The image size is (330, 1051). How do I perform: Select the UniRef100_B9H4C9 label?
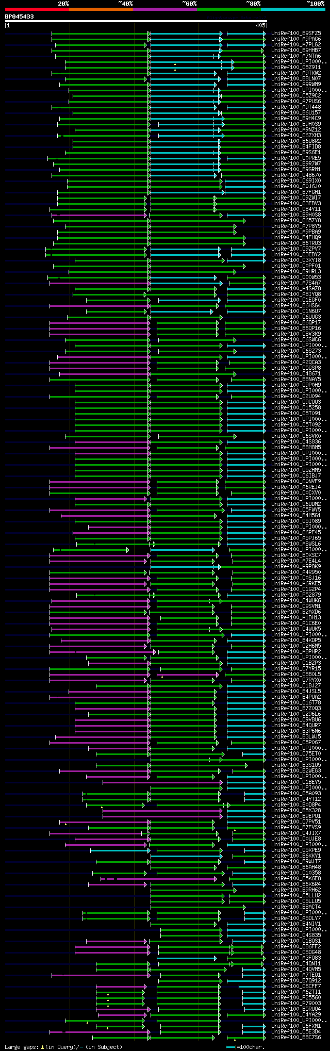pyautogui.click(x=296, y=118)
